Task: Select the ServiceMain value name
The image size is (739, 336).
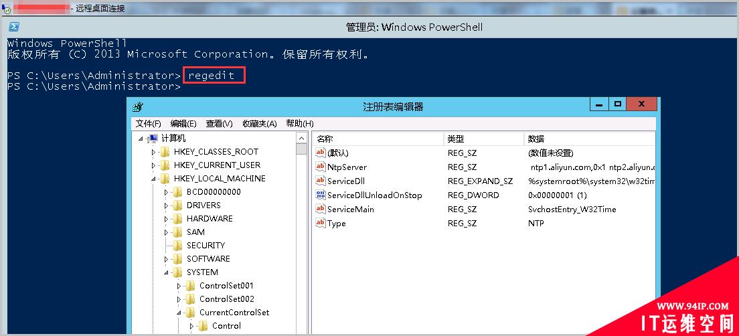Action: [351, 209]
